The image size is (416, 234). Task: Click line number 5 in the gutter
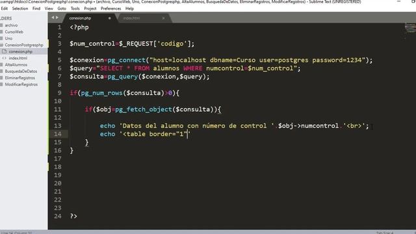point(59,60)
